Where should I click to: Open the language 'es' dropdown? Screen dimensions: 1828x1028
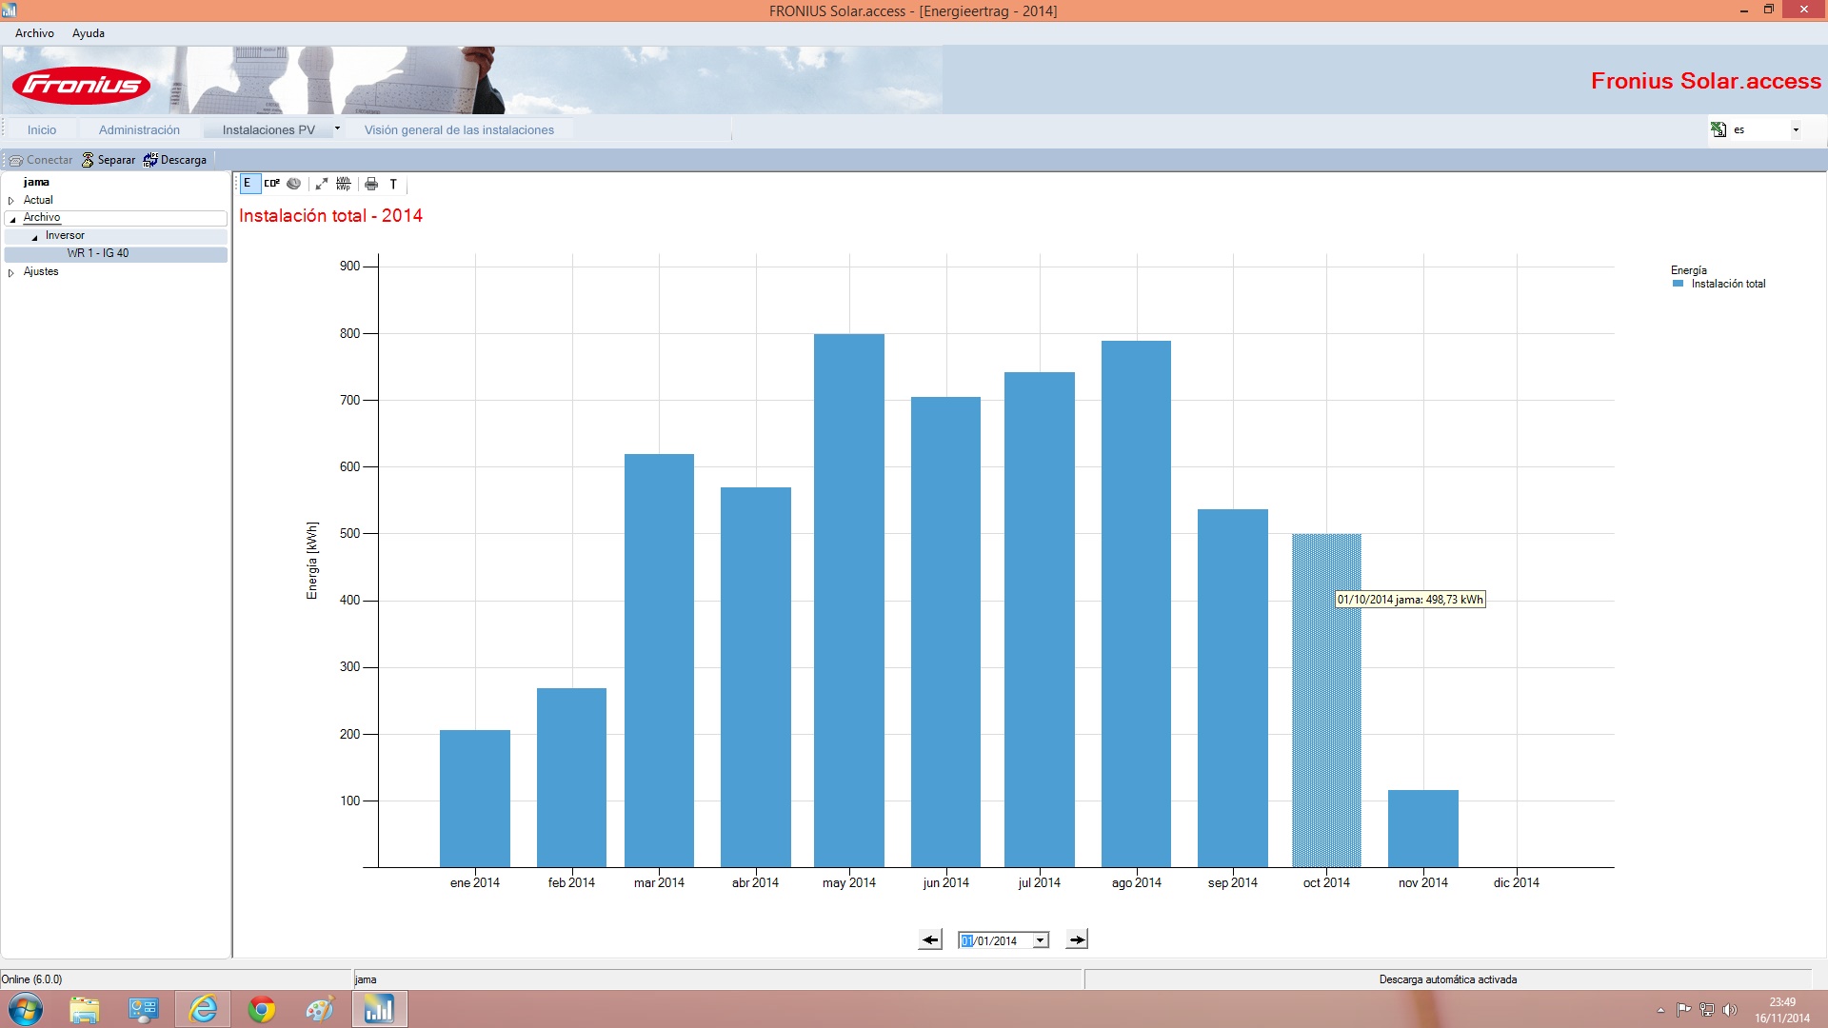pos(1796,129)
